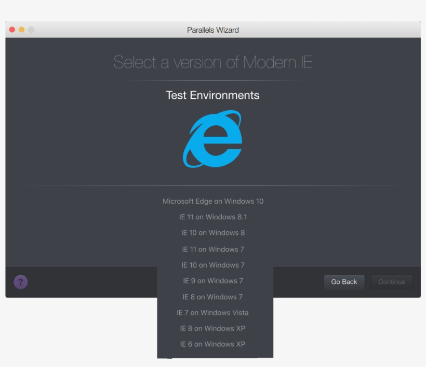Select IE 9 on Windows 7
426x367 pixels.
click(213, 281)
